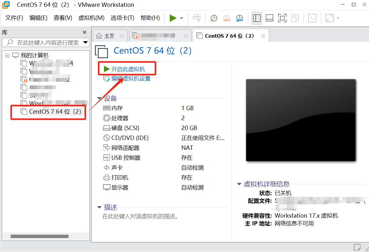Close the 主页 tab

[x=122, y=36]
